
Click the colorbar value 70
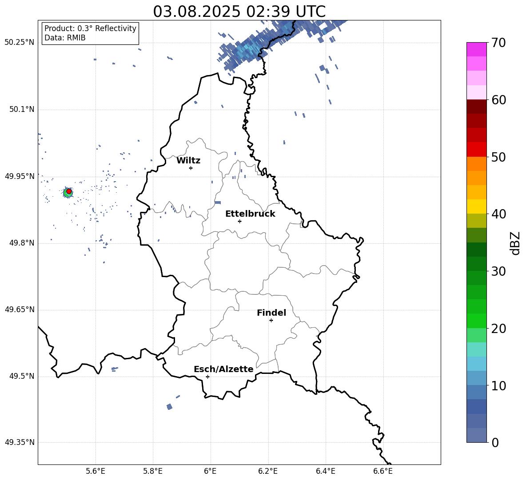tap(498, 43)
